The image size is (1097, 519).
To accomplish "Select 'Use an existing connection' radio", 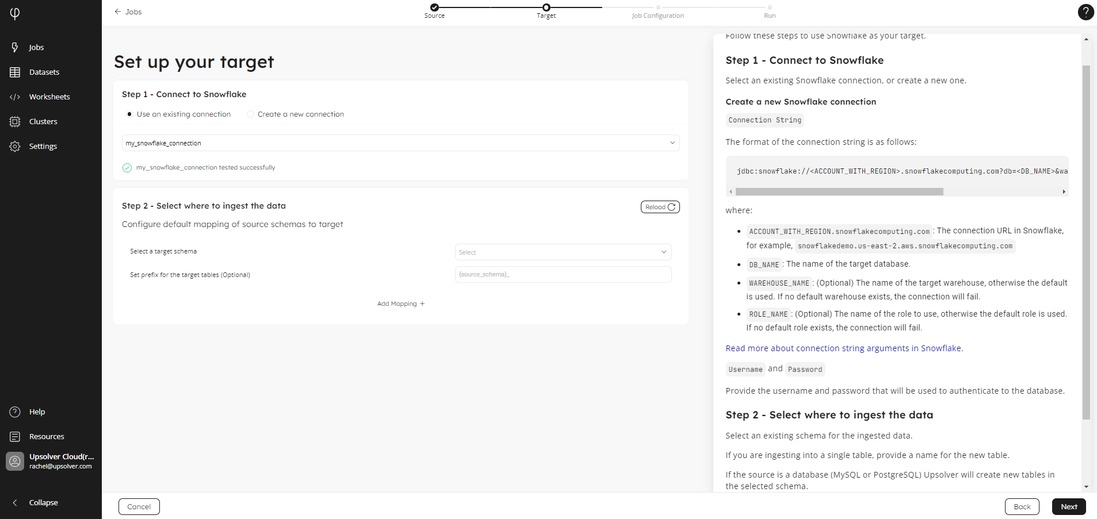I will [x=129, y=114].
